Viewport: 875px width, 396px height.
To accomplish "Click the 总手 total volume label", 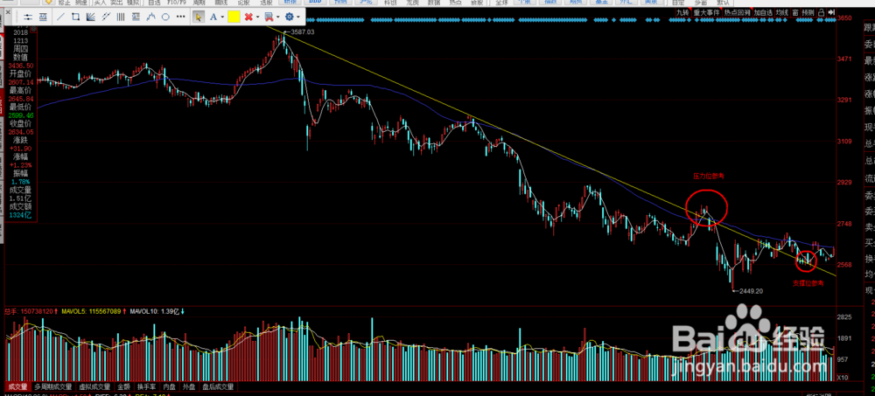I will click(x=28, y=311).
